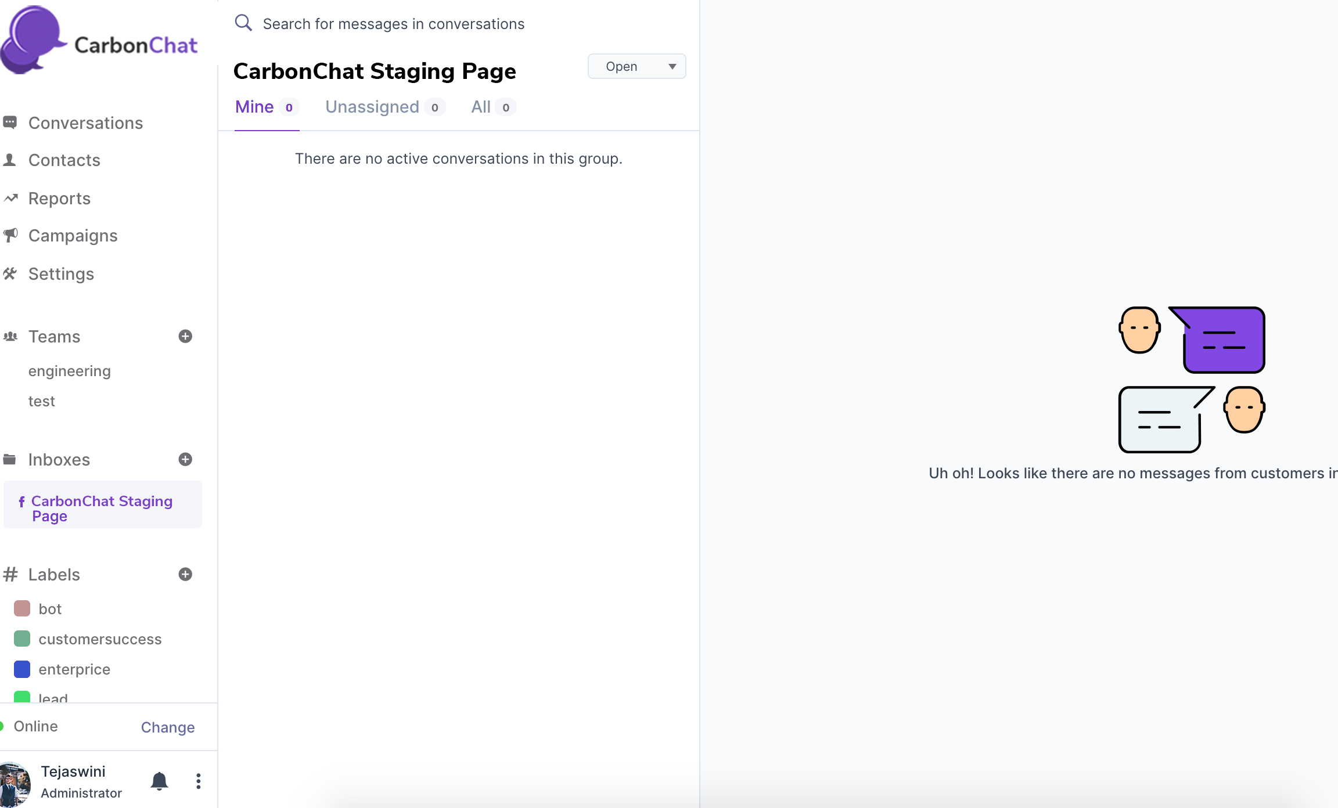Click the search magnifier icon
This screenshot has height=808, width=1338.
tap(243, 23)
